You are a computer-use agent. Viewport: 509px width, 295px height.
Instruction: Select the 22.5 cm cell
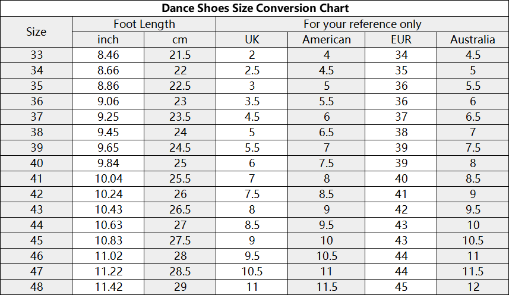[x=180, y=86]
